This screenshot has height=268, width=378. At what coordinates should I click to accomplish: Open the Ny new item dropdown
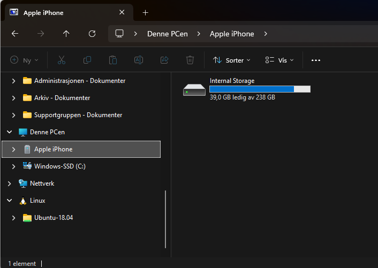click(x=24, y=60)
